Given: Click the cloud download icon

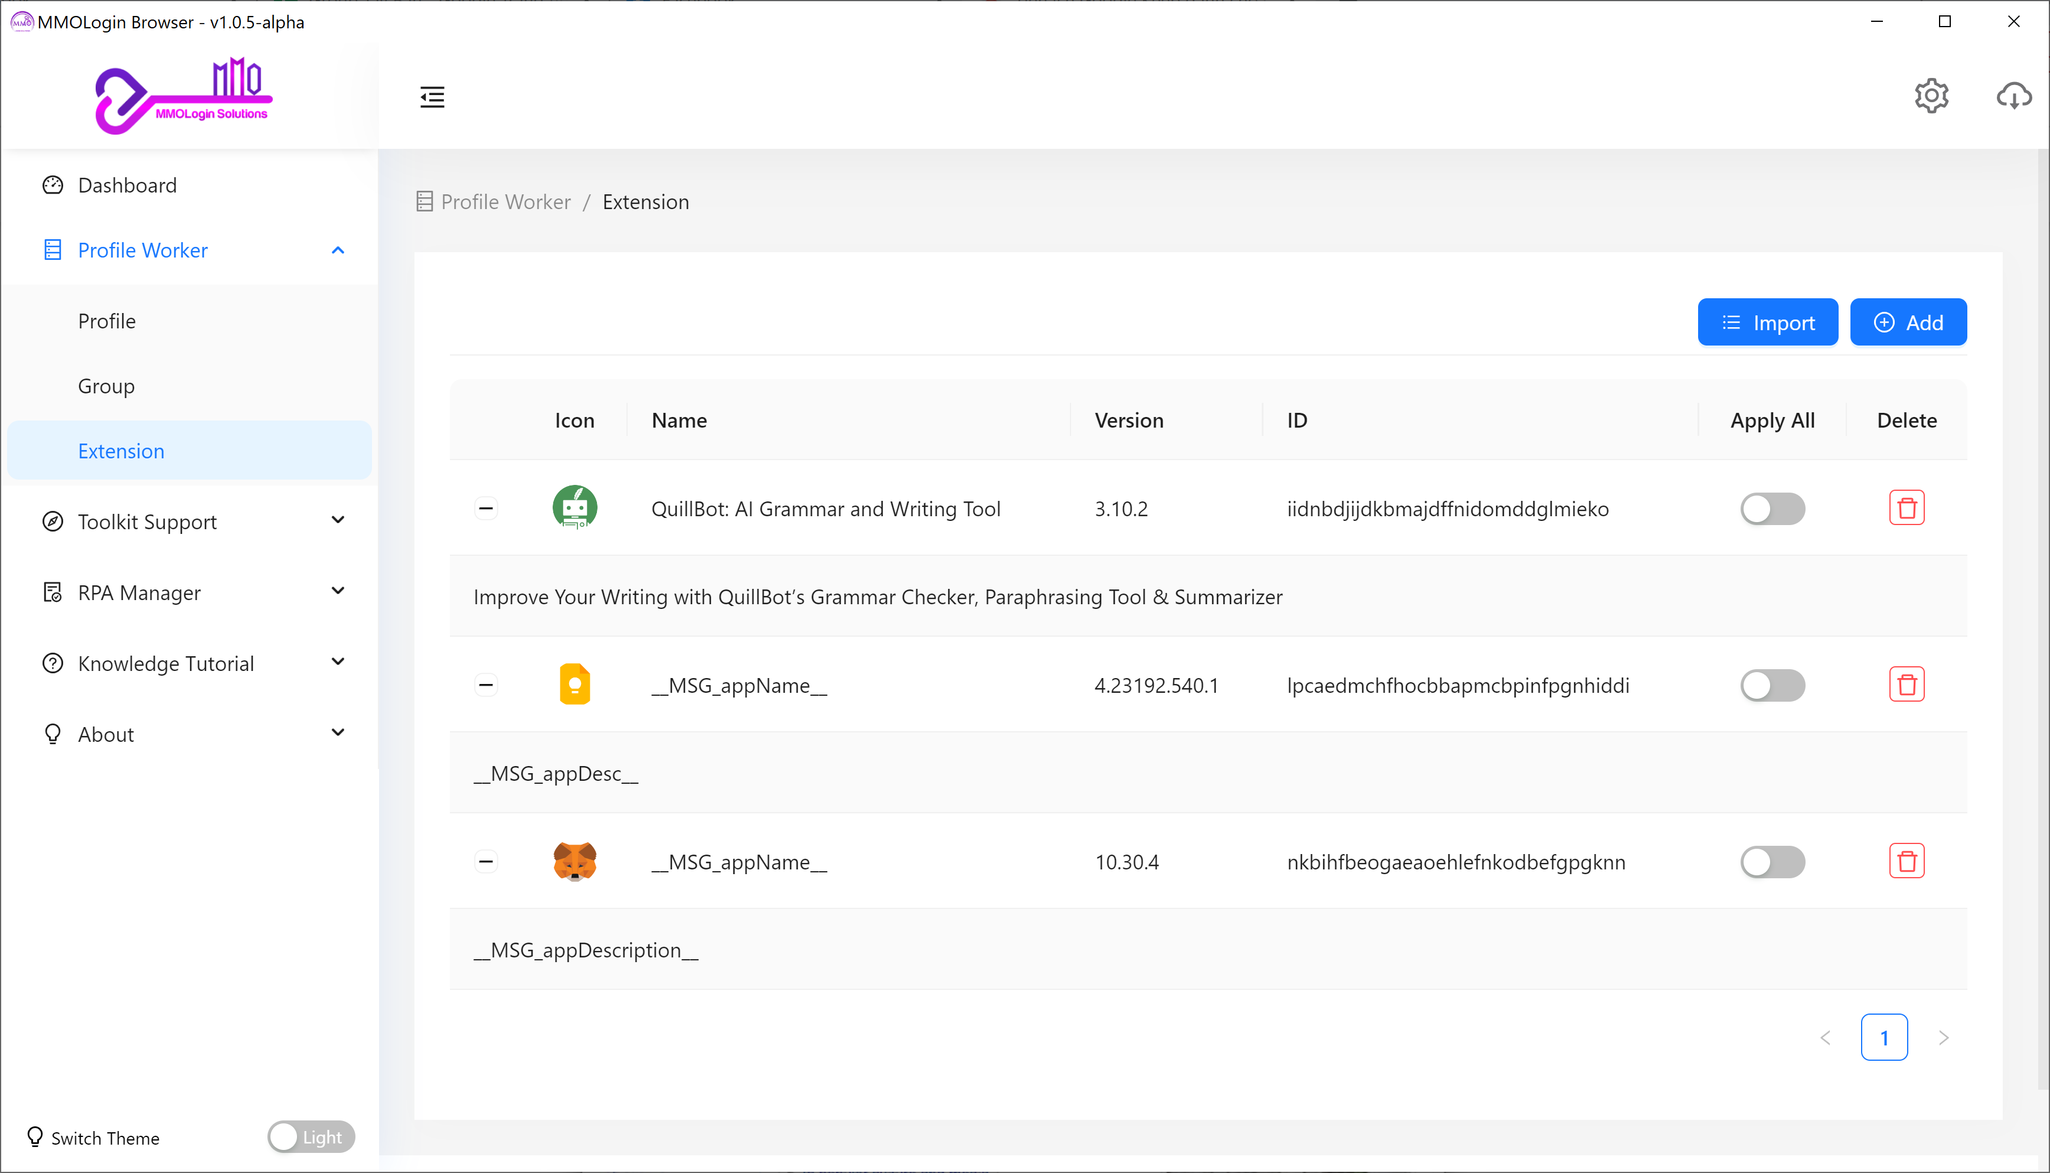Looking at the screenshot, I should point(2014,96).
